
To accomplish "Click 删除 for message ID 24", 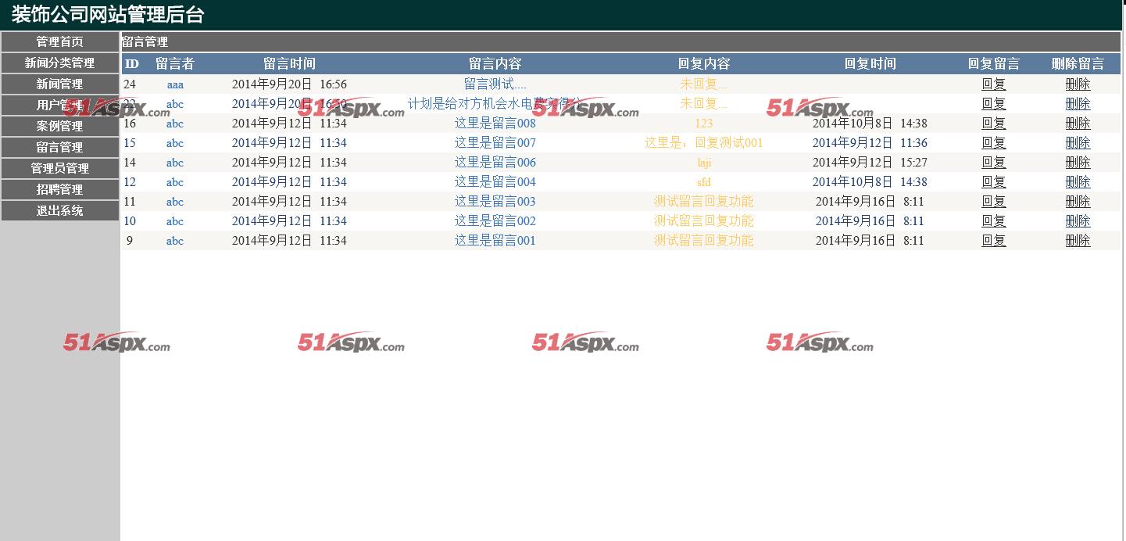I will [x=1078, y=84].
